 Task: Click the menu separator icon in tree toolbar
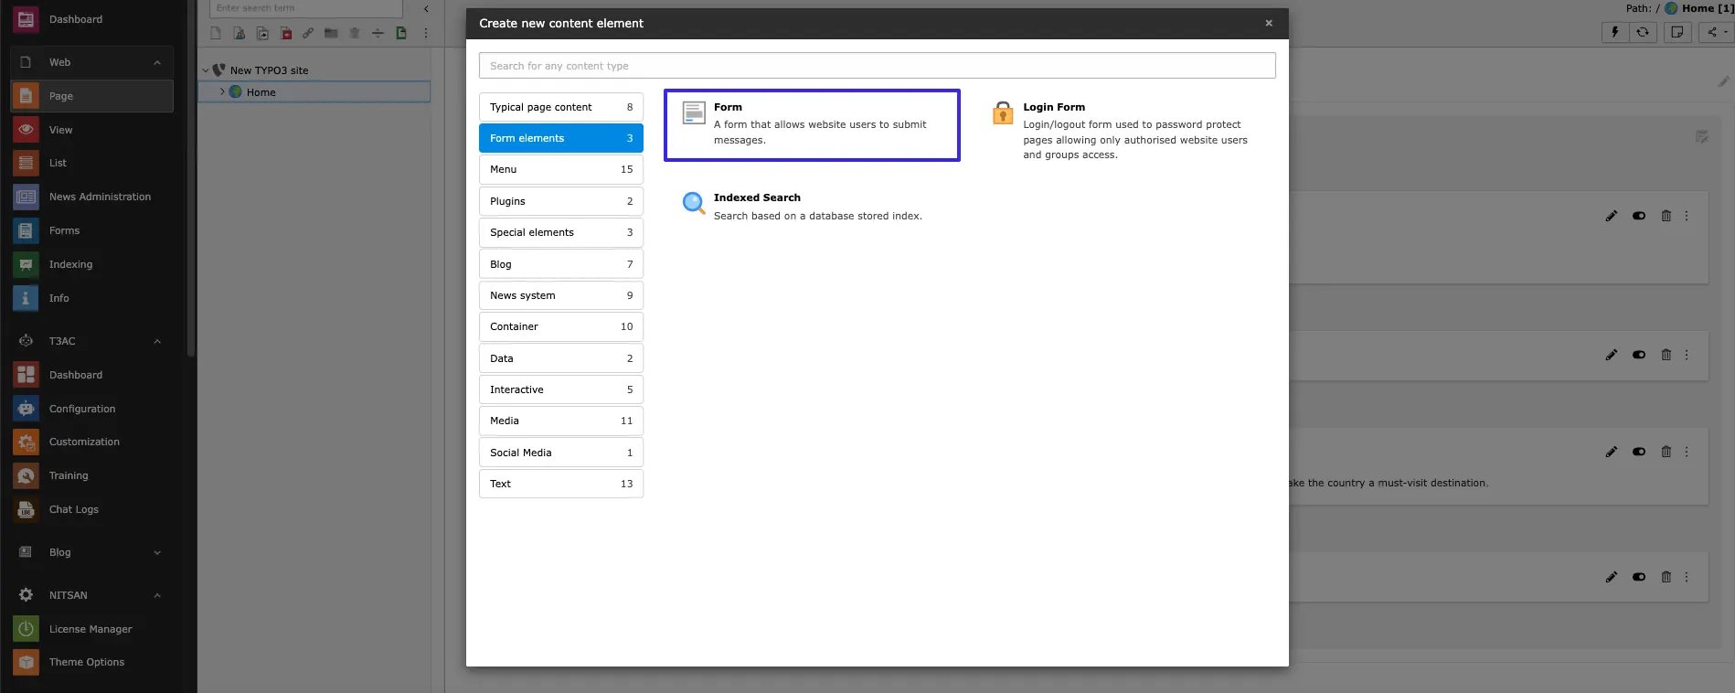pos(378,33)
